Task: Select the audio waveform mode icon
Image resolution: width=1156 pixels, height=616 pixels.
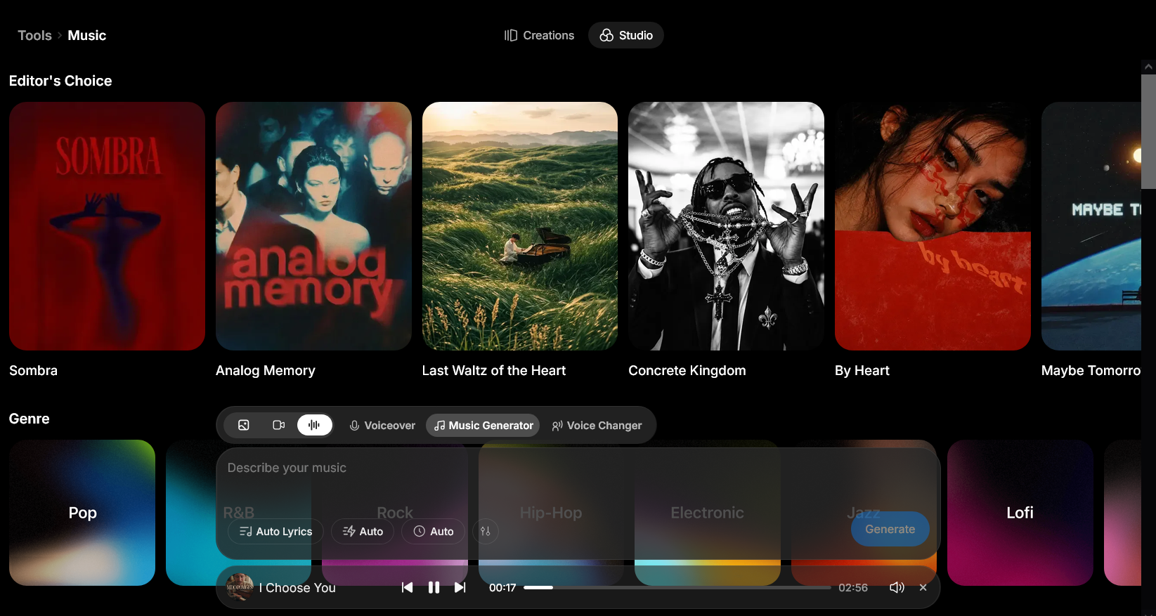Action: [x=314, y=425]
